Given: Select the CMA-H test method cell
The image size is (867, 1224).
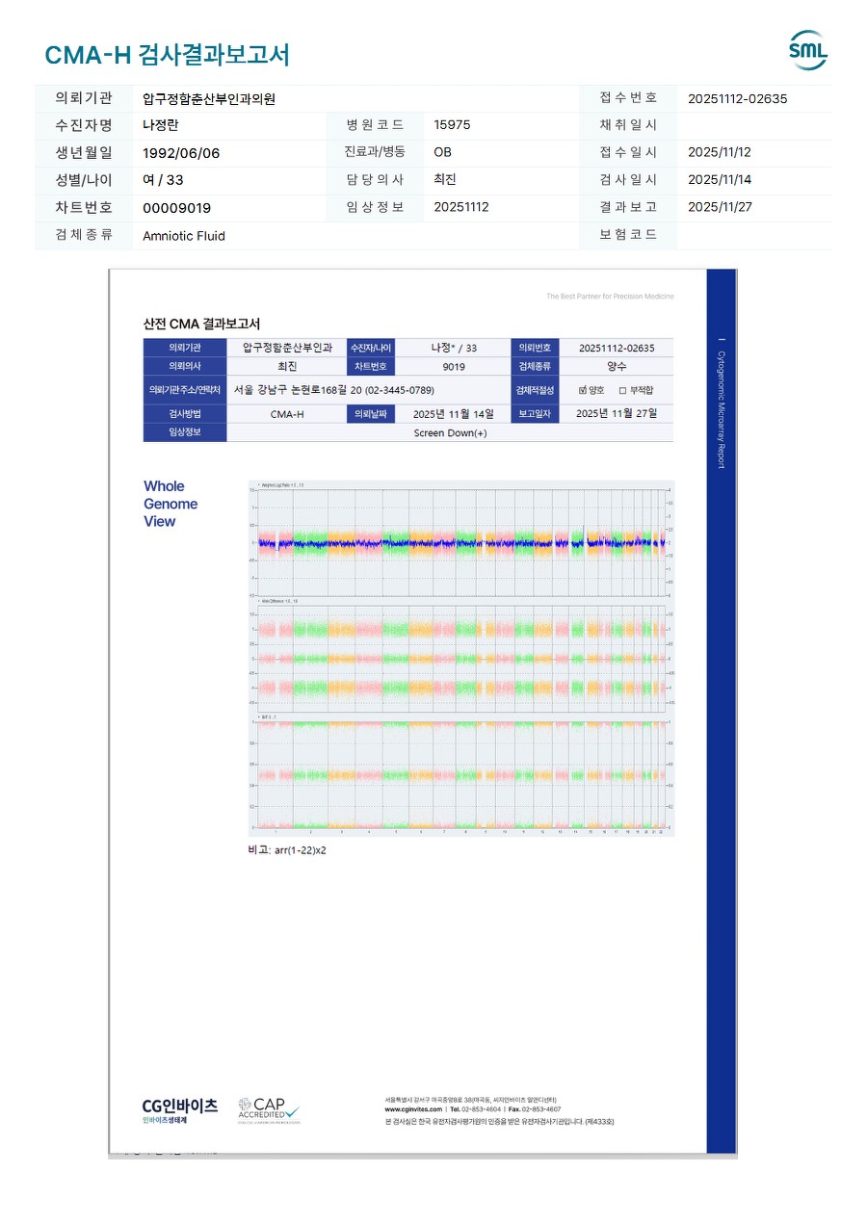Looking at the screenshot, I should click(x=287, y=414).
